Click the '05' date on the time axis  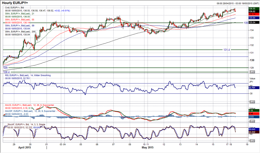coord(81,144)
